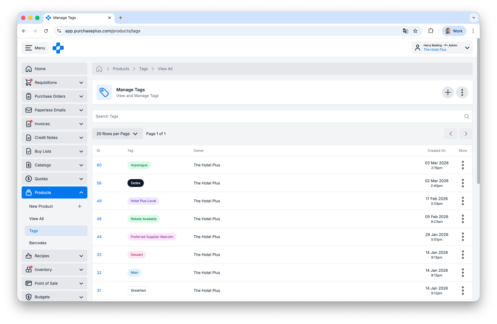Click the black Sedex tag chip
This screenshot has width=497, height=324.
(136, 183)
